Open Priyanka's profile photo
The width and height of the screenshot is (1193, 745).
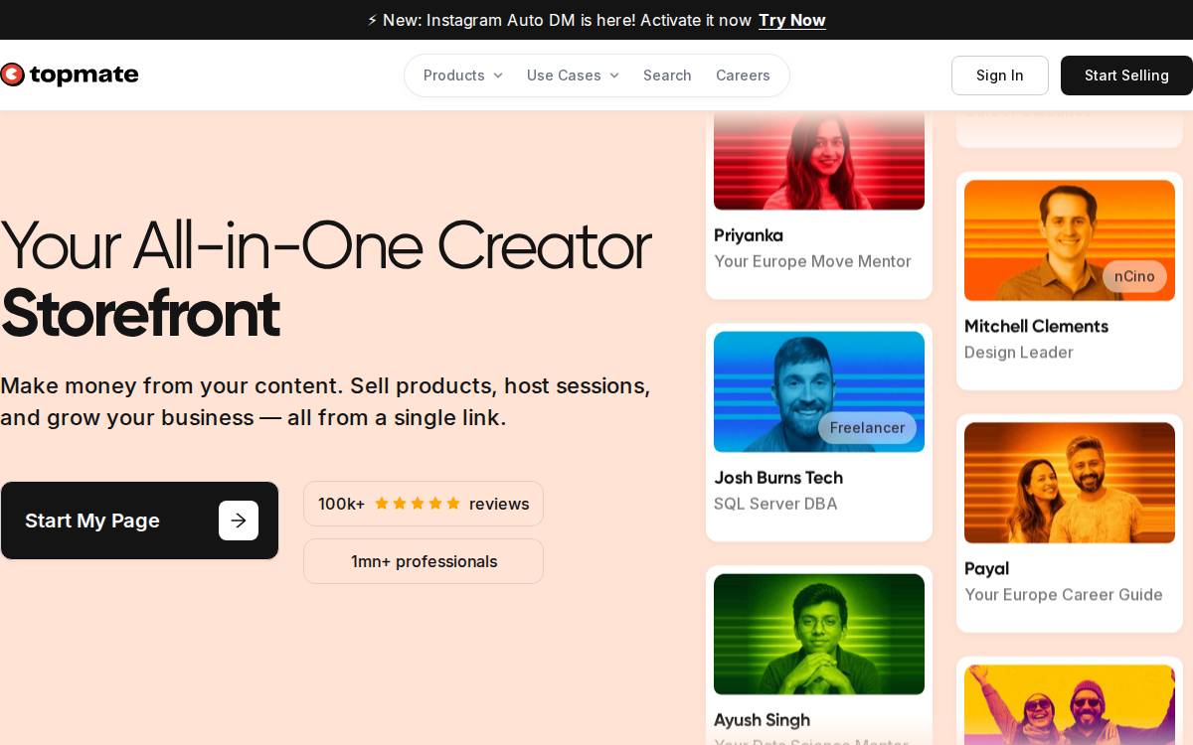[819, 159]
